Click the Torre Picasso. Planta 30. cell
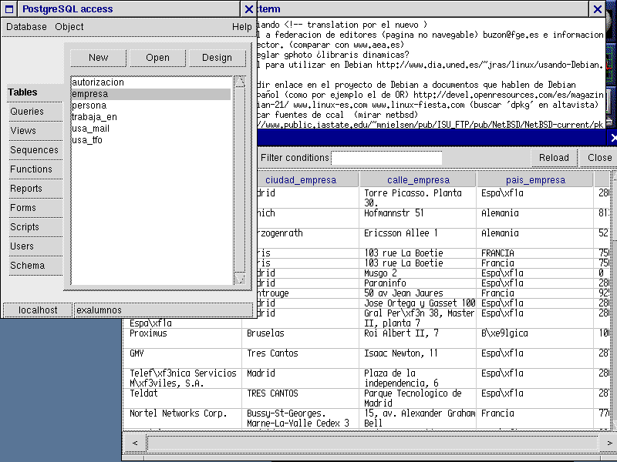 click(417, 198)
